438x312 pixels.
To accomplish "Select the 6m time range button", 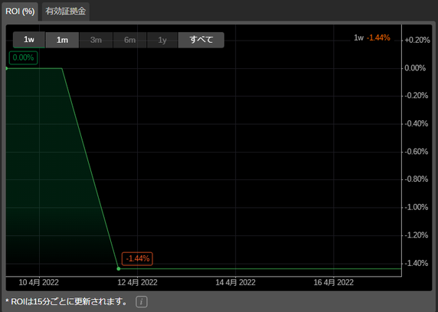I will (130, 40).
